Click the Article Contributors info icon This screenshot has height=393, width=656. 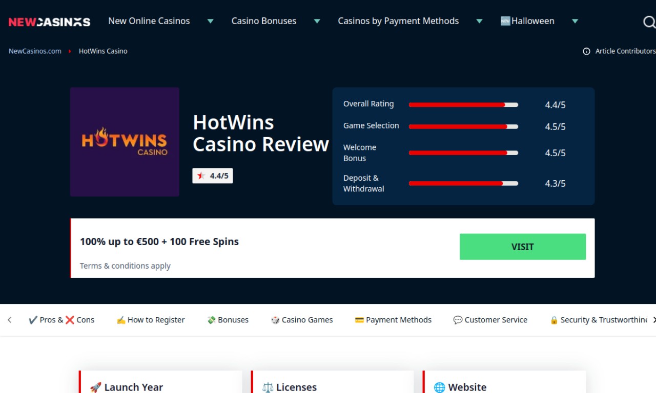[x=586, y=51]
